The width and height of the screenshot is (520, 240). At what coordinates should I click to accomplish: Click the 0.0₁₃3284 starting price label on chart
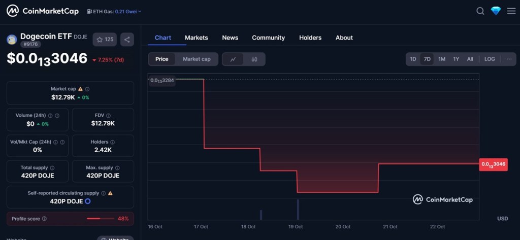162,80
